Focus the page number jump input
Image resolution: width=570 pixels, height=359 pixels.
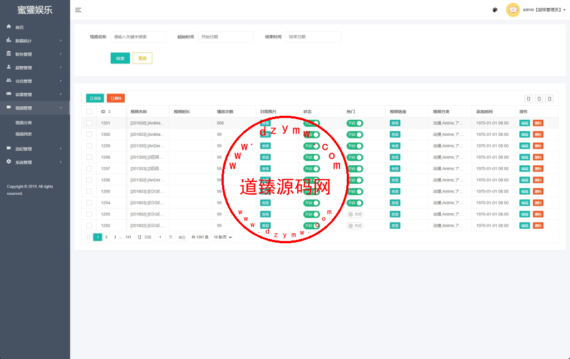160,237
